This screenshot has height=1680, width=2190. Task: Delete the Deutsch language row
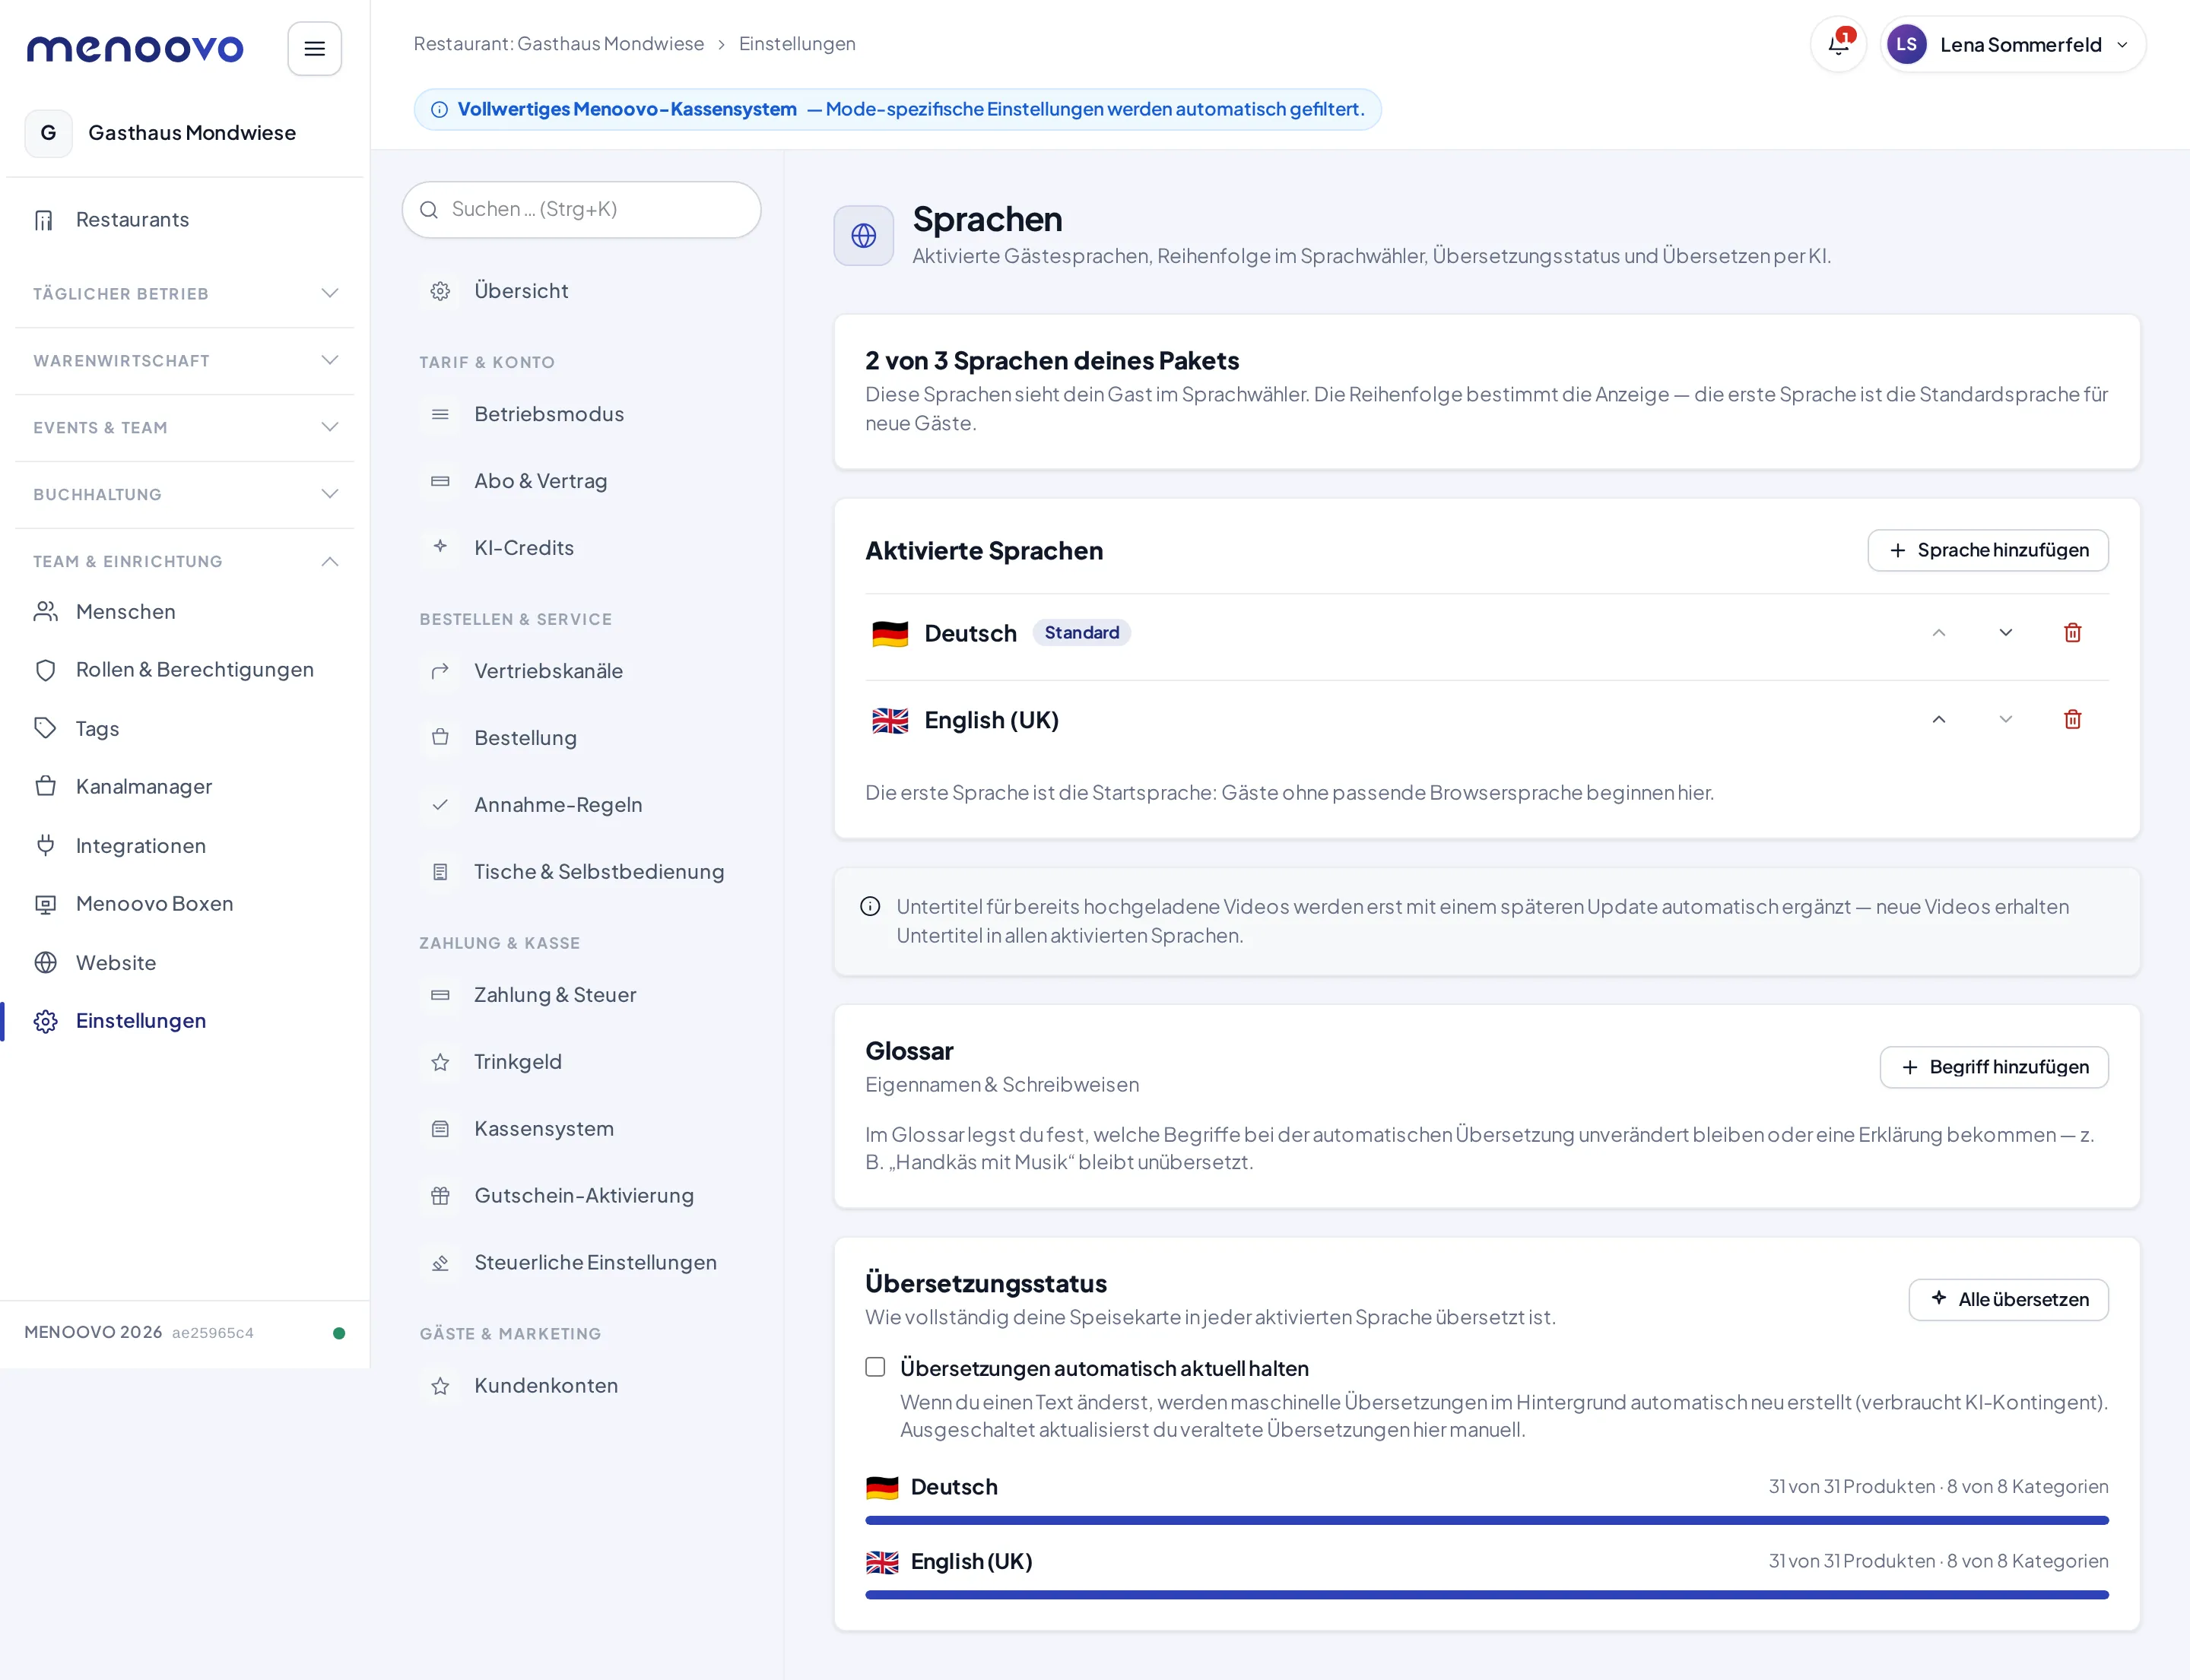click(2072, 632)
